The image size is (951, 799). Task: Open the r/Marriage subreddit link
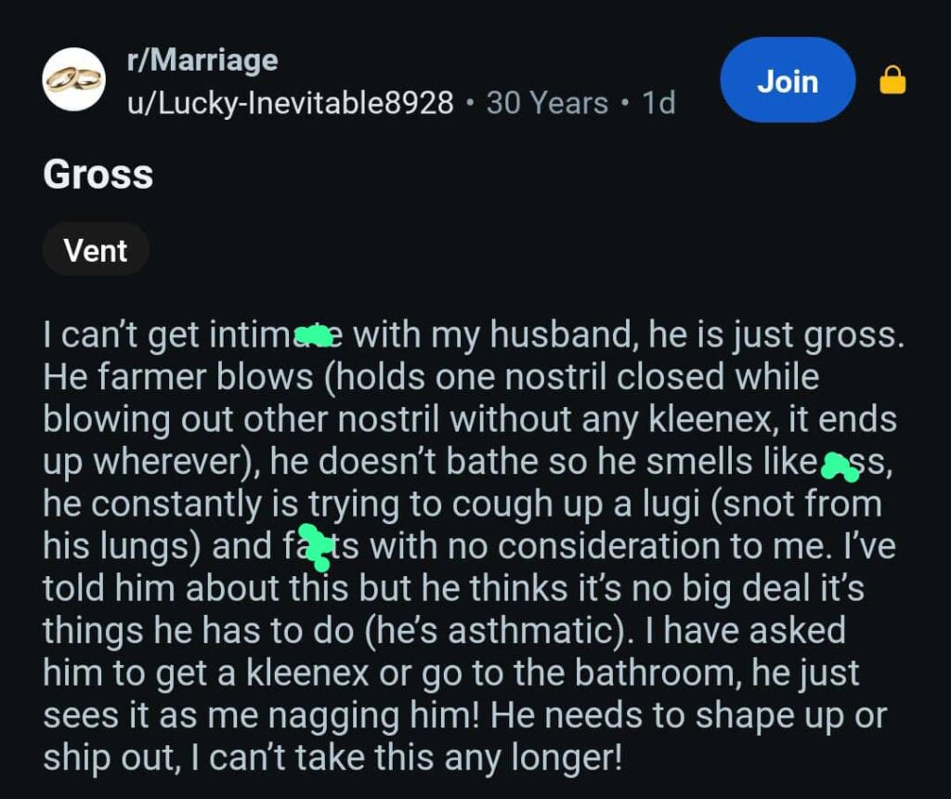[x=202, y=60]
